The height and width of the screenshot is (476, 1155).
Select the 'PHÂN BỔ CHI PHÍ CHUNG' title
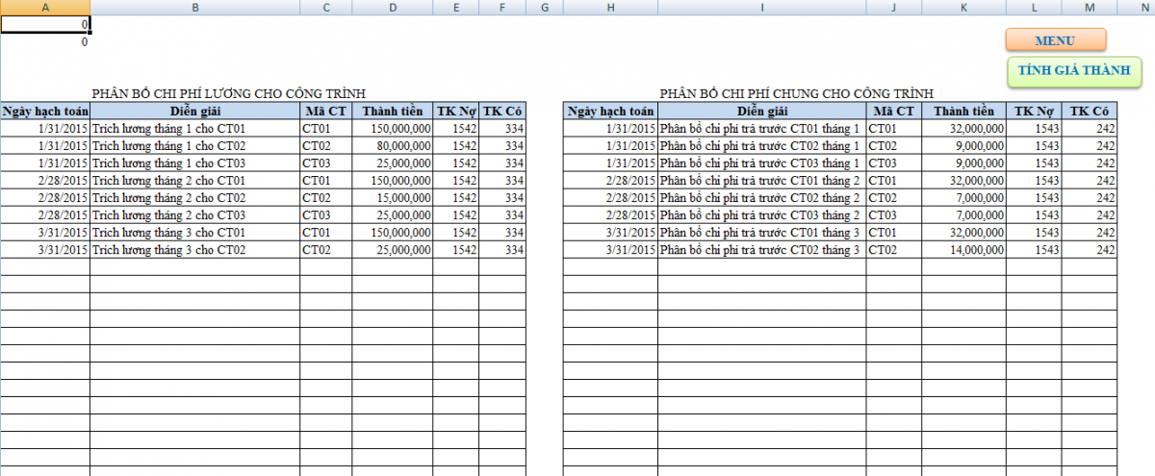[796, 93]
